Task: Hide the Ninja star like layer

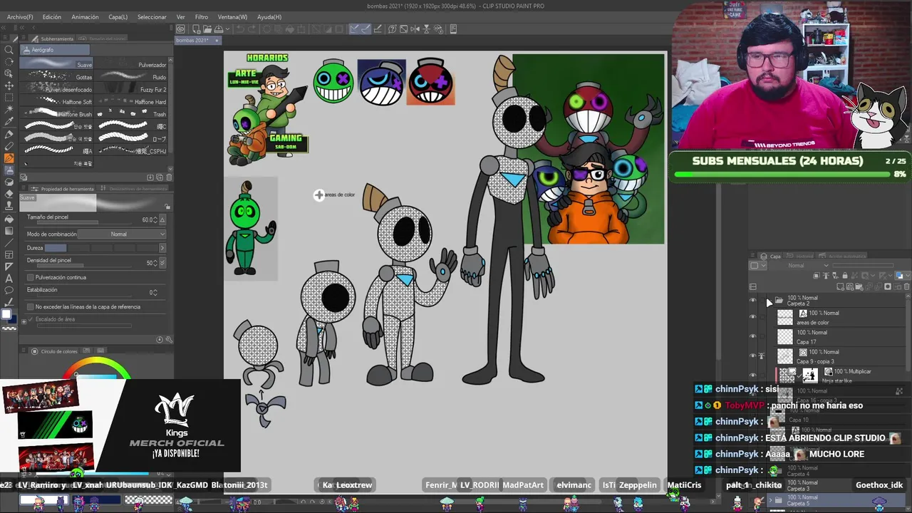Action: point(753,375)
